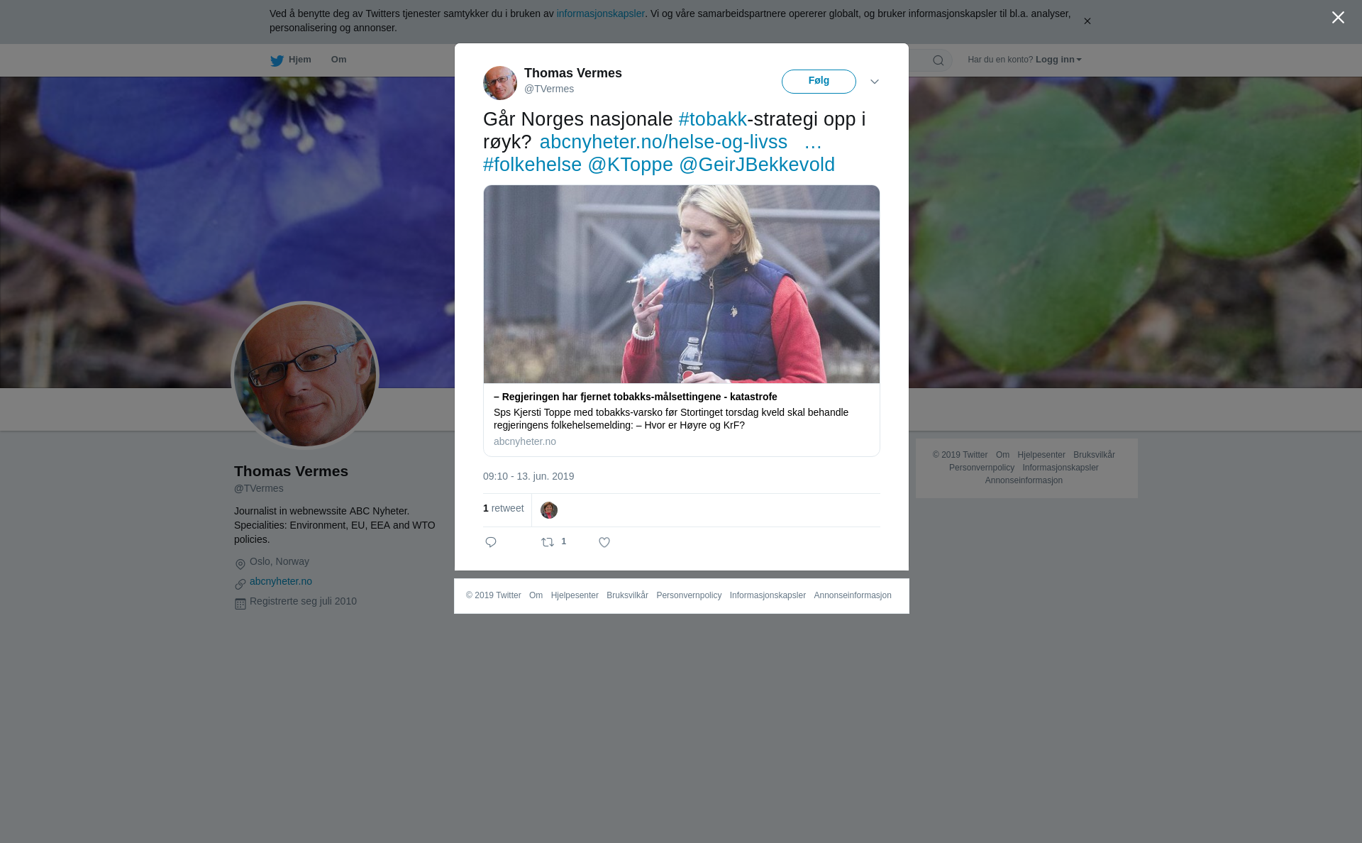Click the search magnifier icon
Viewport: 1362px width, 843px height.
coord(939,60)
